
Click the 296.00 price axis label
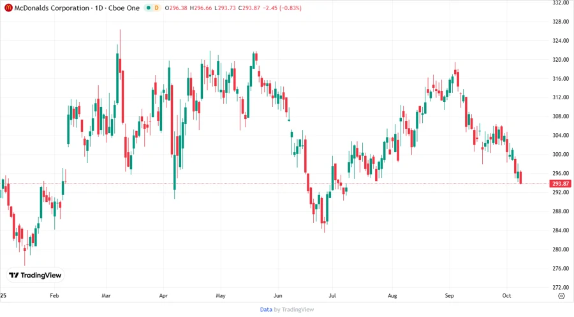coord(561,174)
